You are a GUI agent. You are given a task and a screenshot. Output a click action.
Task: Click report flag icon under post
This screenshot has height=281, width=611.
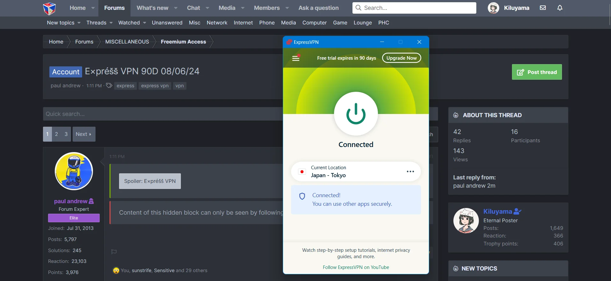[114, 252]
